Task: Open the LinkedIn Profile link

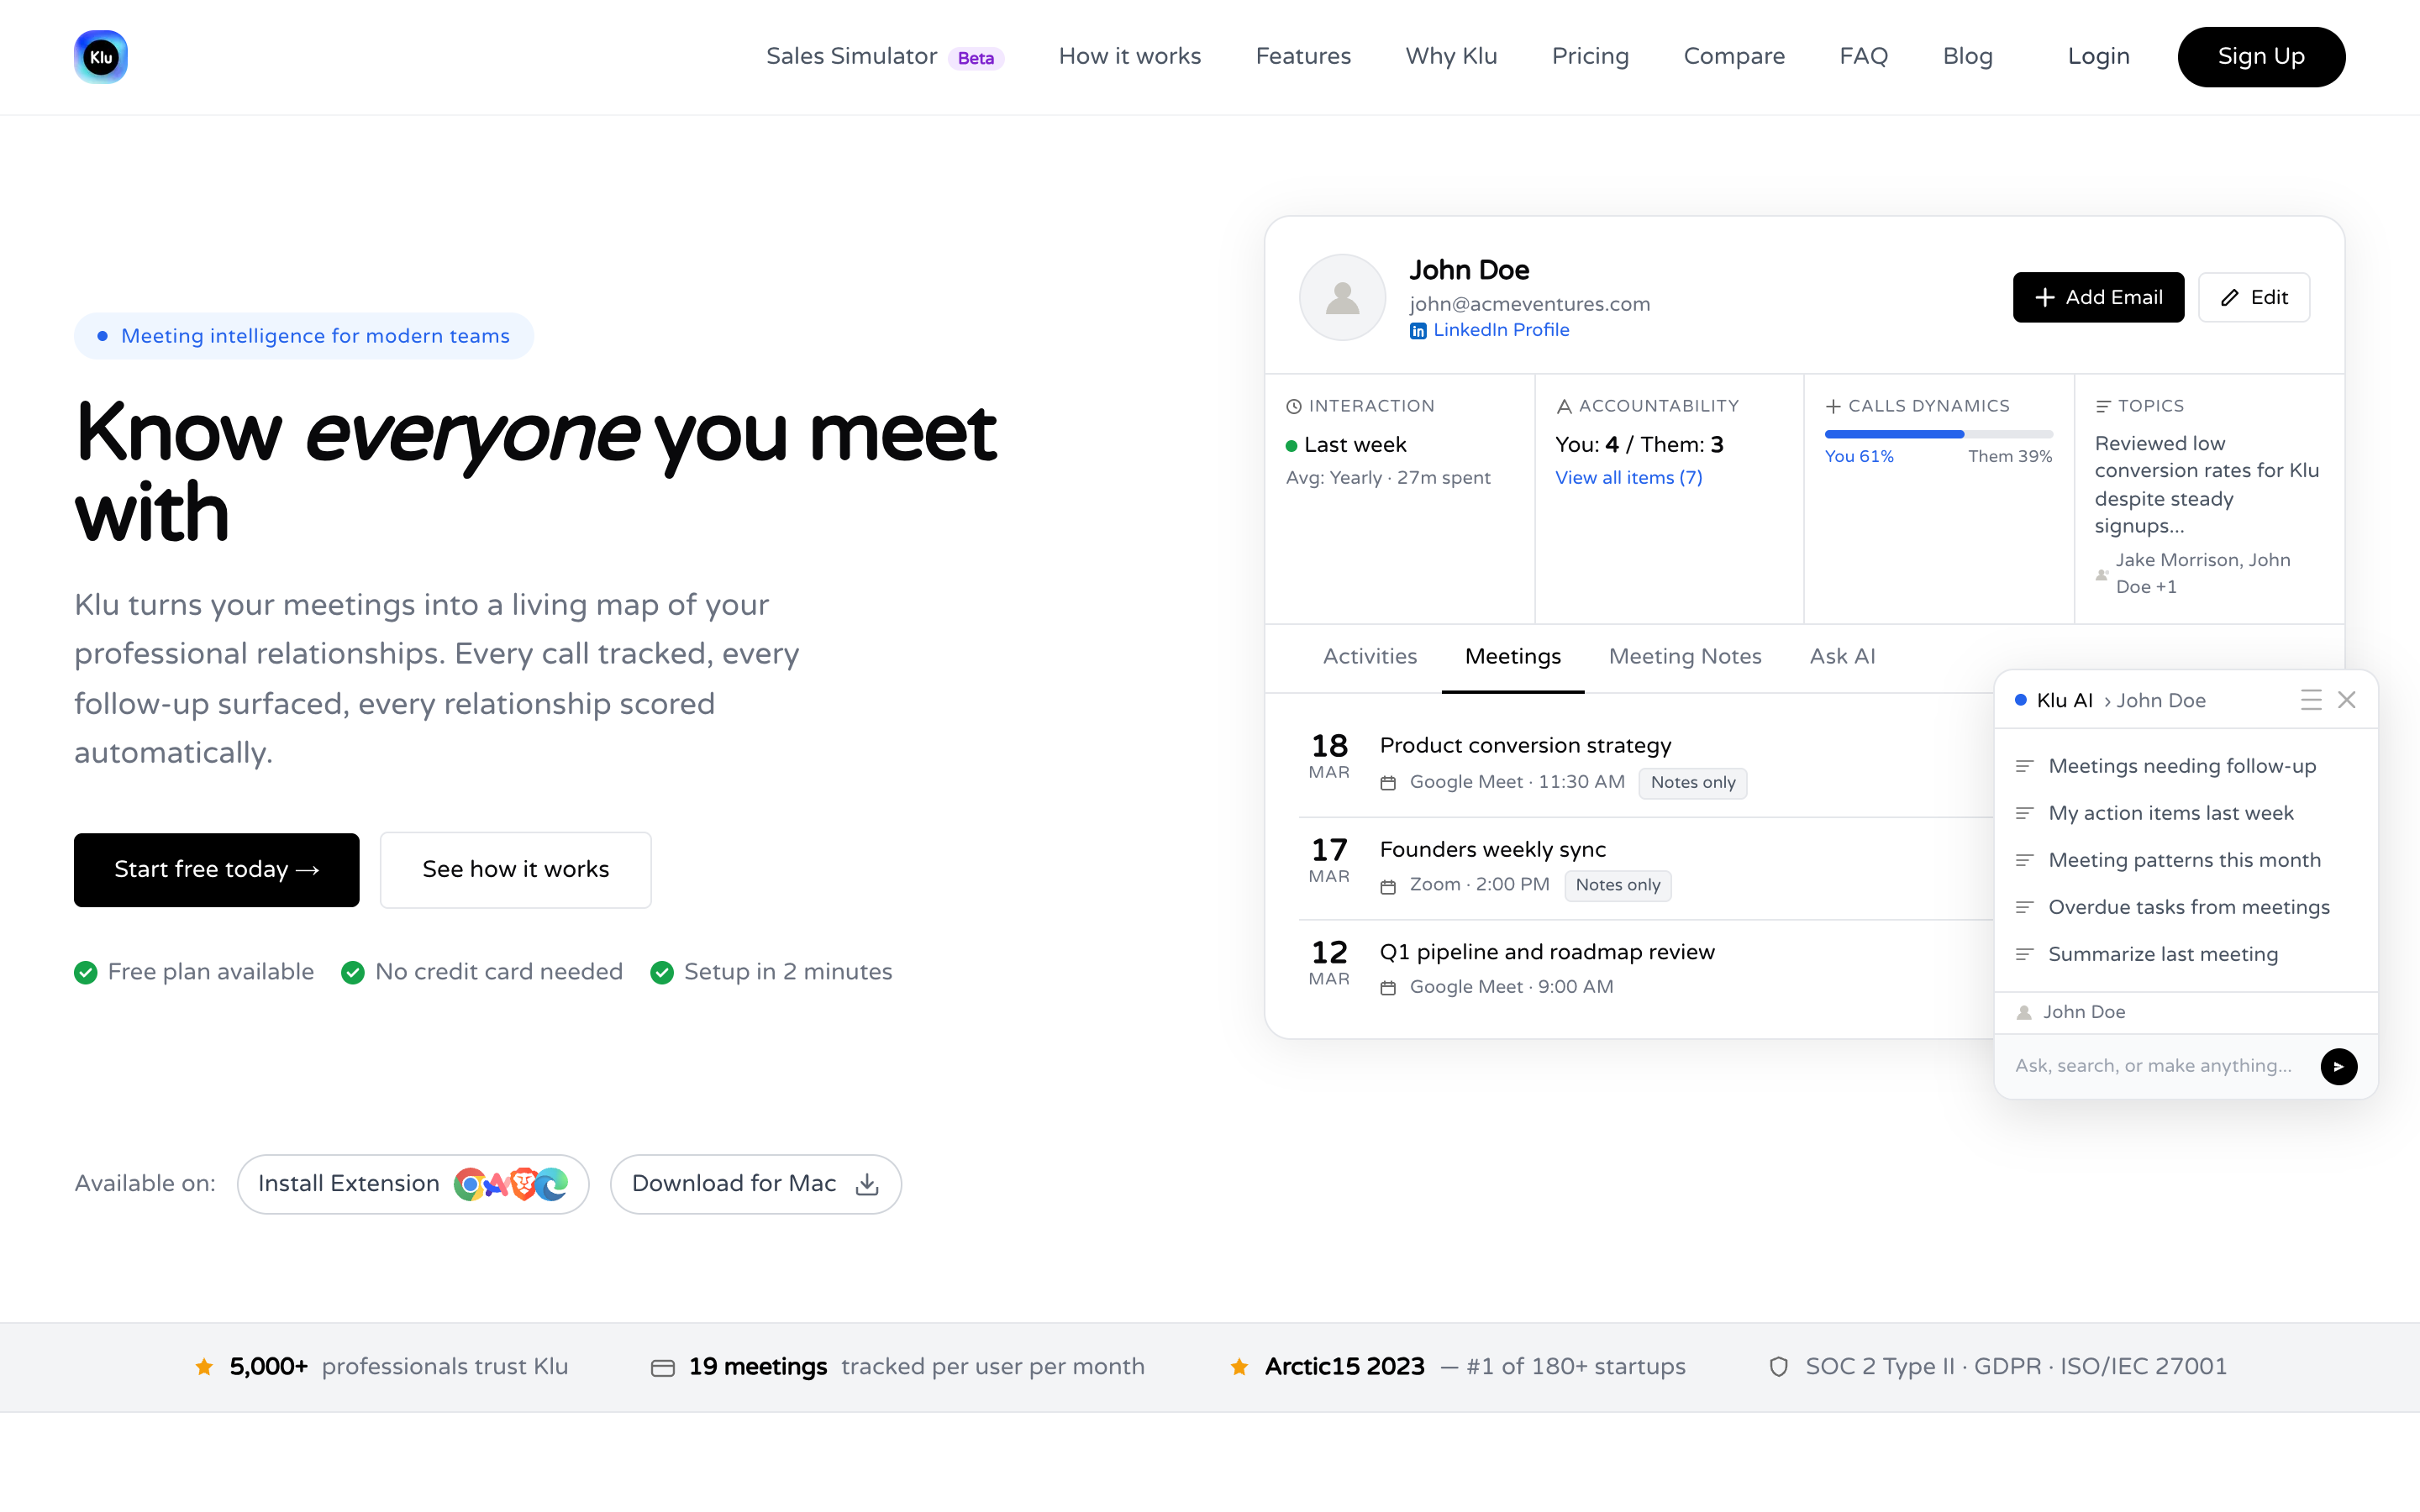Action: coord(1501,331)
